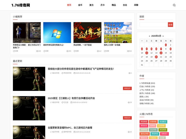Click the 1.76传奇网 site logo
The height and width of the screenshot is (139, 186).
[x=21, y=5]
